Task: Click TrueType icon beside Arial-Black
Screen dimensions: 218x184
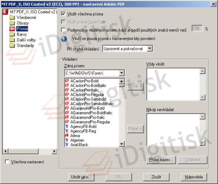Action: pos(67,144)
